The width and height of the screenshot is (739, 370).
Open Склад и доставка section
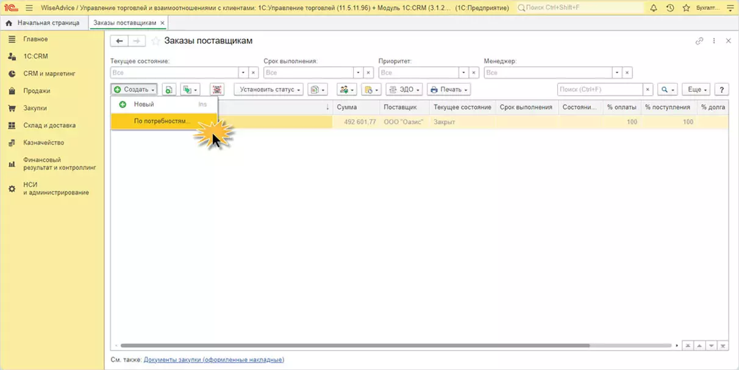point(49,126)
